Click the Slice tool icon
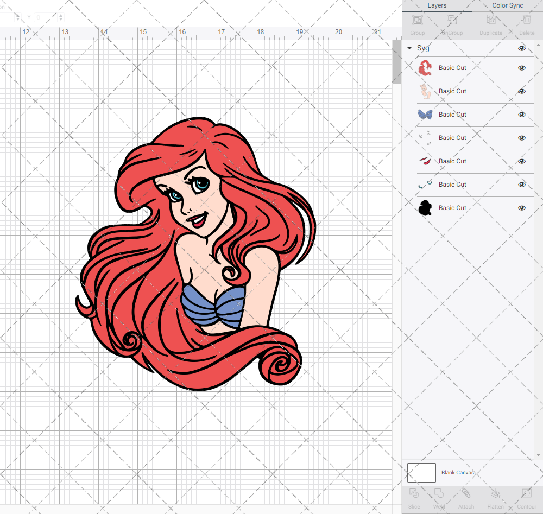The height and width of the screenshot is (514, 543). (414, 493)
